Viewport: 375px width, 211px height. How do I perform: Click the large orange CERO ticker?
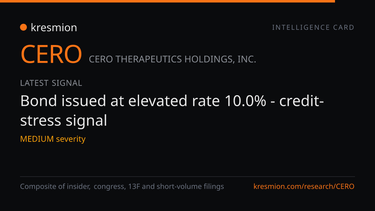(x=51, y=54)
